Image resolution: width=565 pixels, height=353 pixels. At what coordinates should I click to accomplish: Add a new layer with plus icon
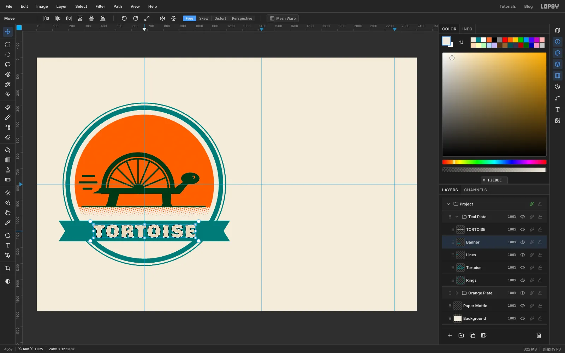(450, 335)
